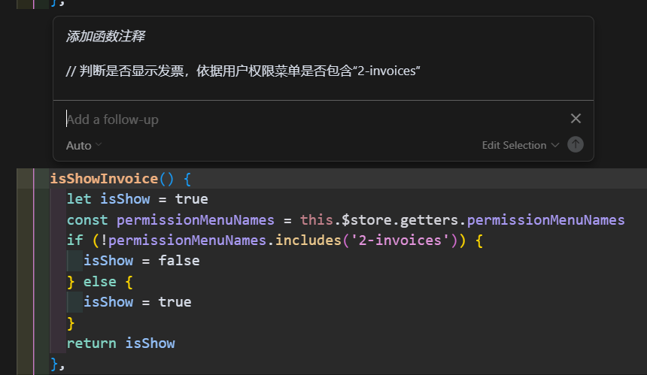The width and height of the screenshot is (647, 375).
Task: Click the return isShow statement
Action: pos(121,343)
